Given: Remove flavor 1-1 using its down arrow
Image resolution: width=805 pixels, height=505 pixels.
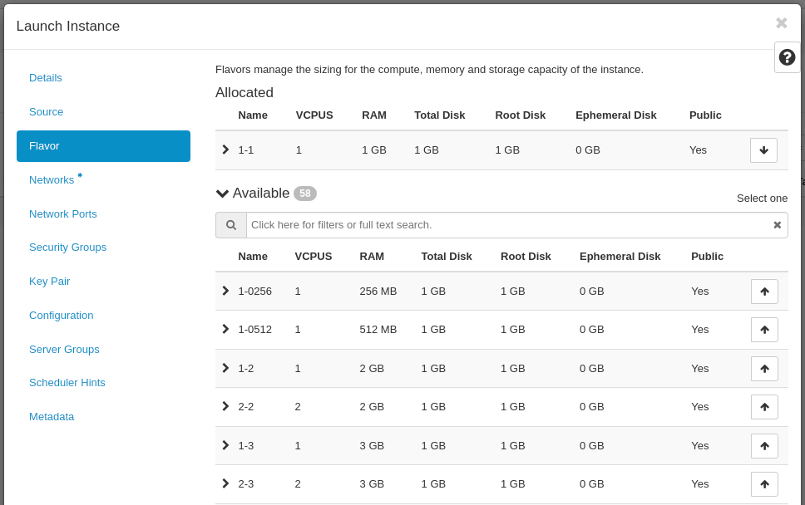Looking at the screenshot, I should click(763, 150).
